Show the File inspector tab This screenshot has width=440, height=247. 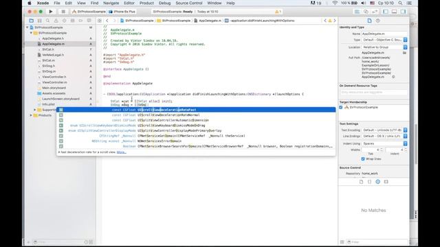370,21
